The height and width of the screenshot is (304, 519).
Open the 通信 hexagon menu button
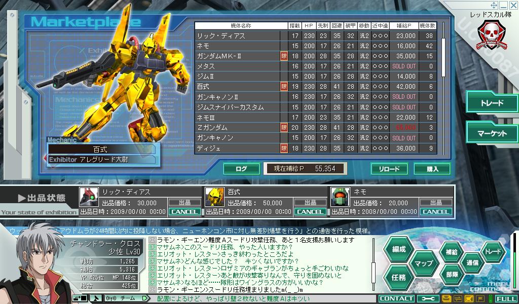pyautogui.click(x=472, y=263)
